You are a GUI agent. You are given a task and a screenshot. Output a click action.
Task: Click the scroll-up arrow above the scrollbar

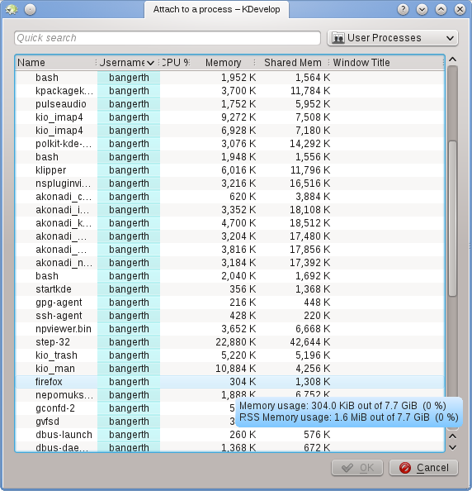pos(452,60)
